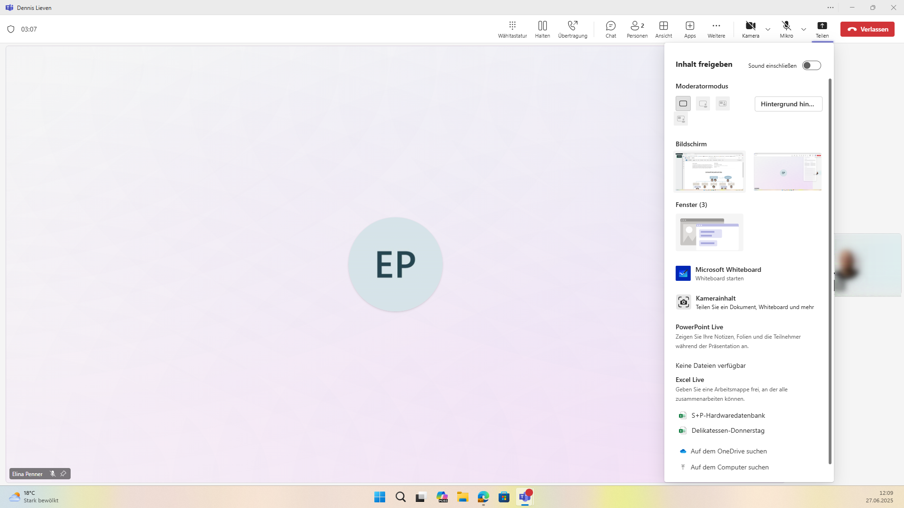Enable the Sound einschließen toggle
This screenshot has height=508, width=904.
pyautogui.click(x=811, y=65)
